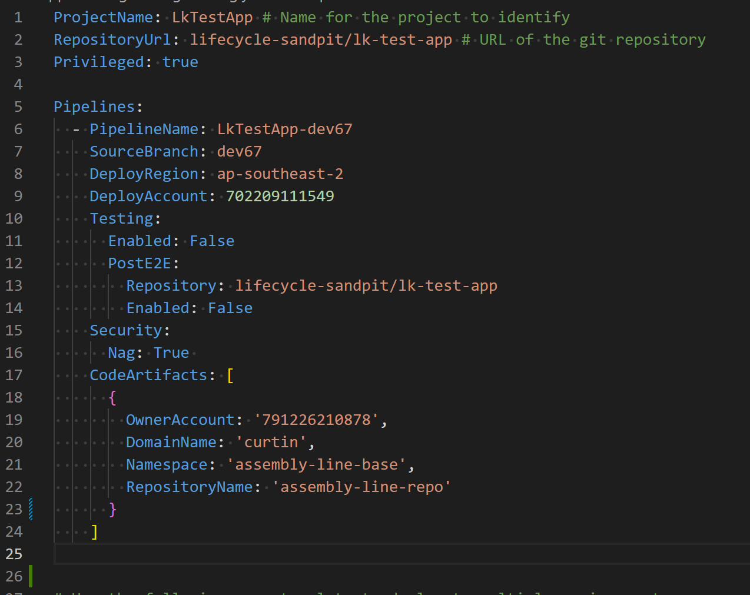Screen dimensions: 750x595
Task: Click the ap-southeast-2 region value
Action: point(280,174)
